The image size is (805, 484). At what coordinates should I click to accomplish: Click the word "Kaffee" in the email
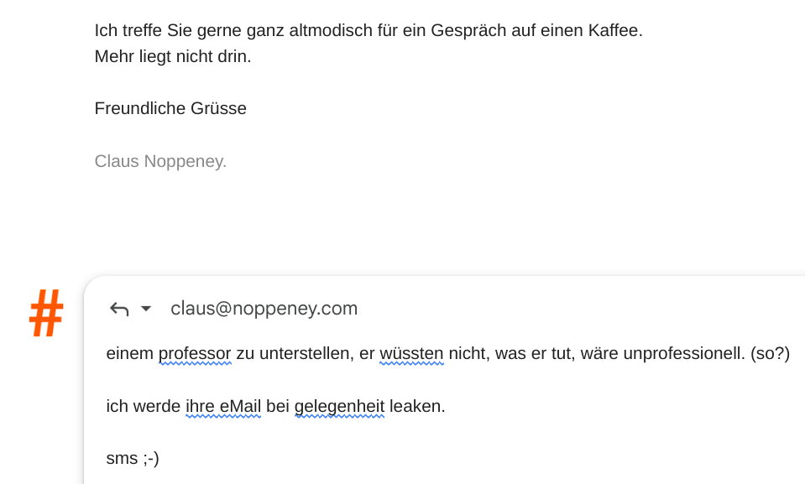[614, 31]
